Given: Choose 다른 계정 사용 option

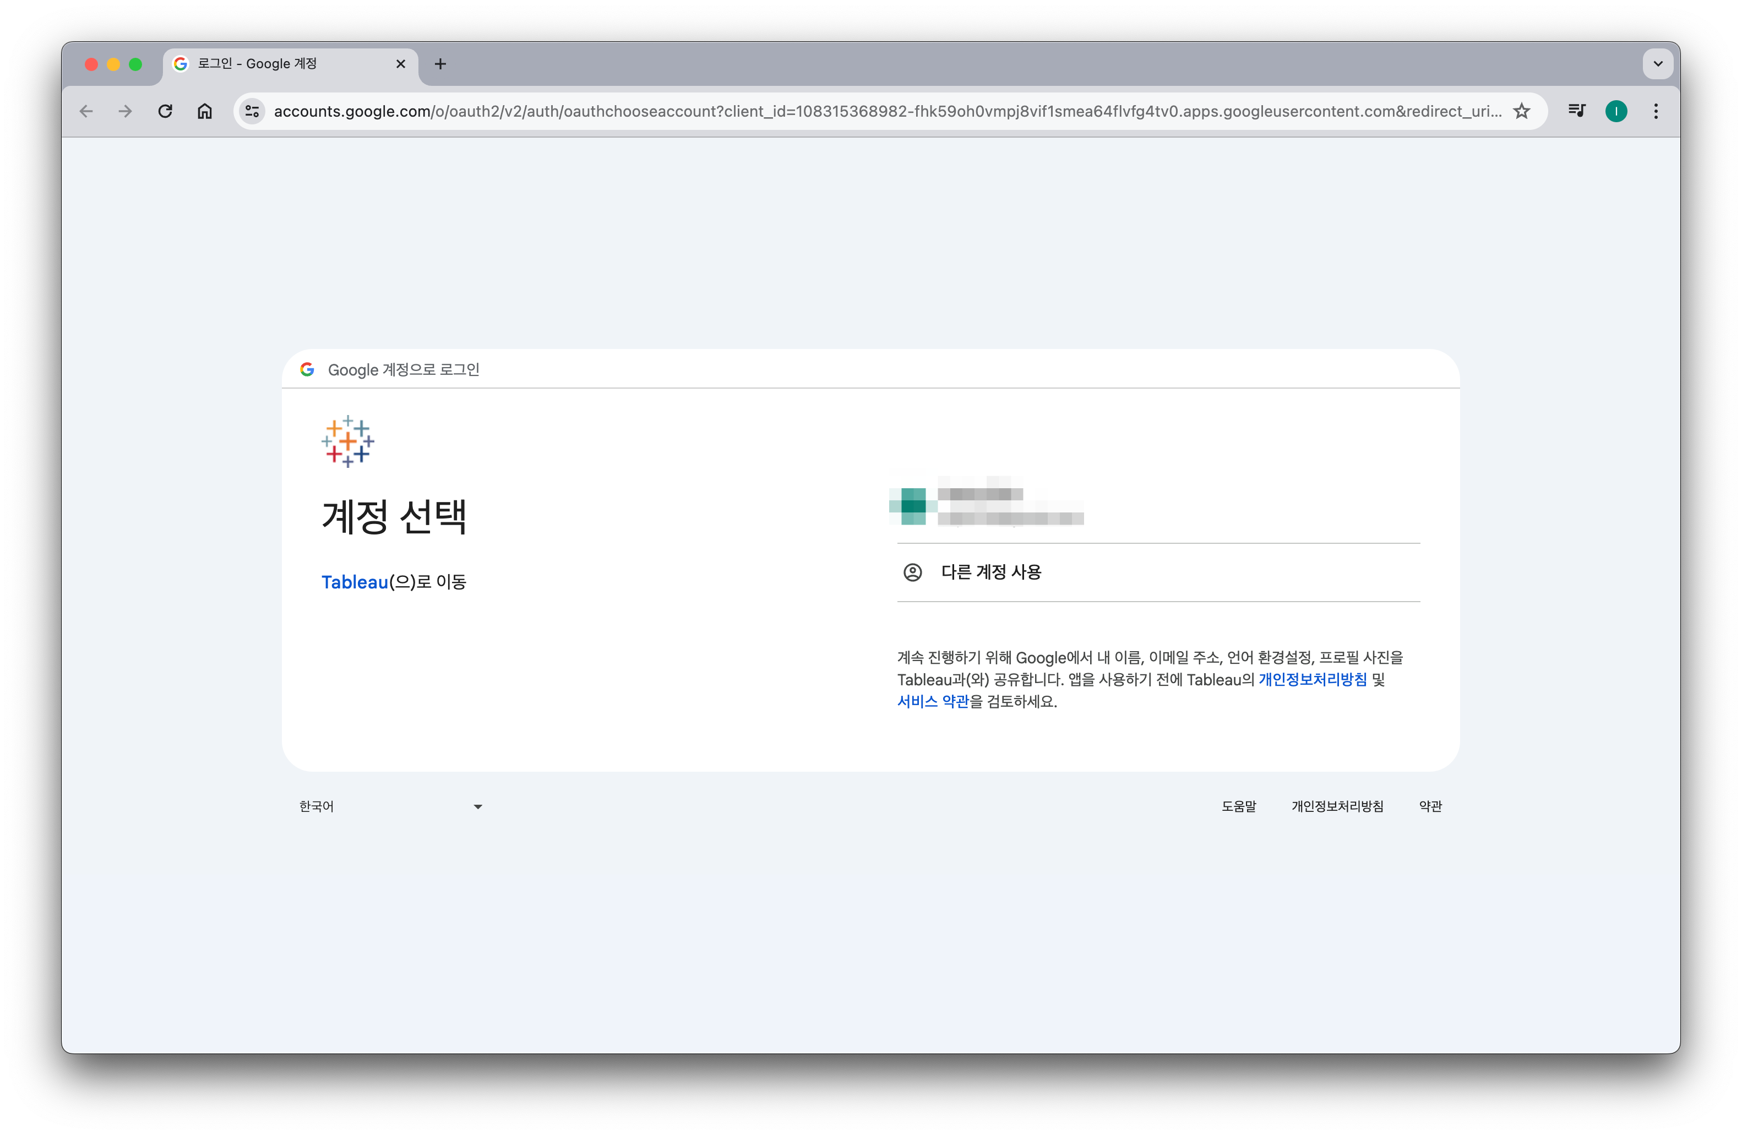Looking at the screenshot, I should click(991, 572).
